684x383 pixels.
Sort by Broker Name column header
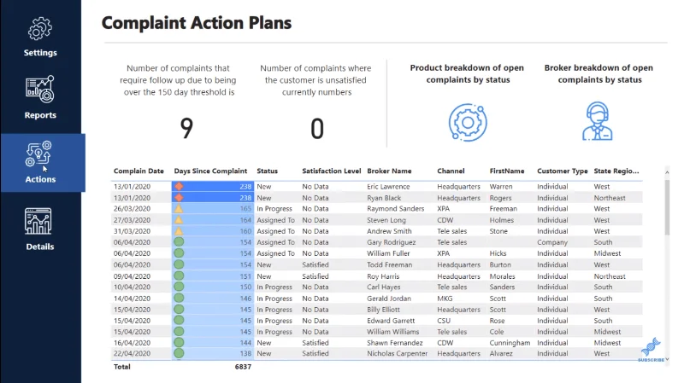pos(389,171)
